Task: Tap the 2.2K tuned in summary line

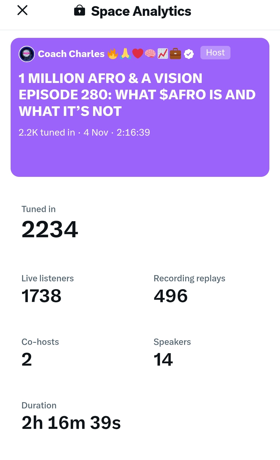Action: point(84,133)
